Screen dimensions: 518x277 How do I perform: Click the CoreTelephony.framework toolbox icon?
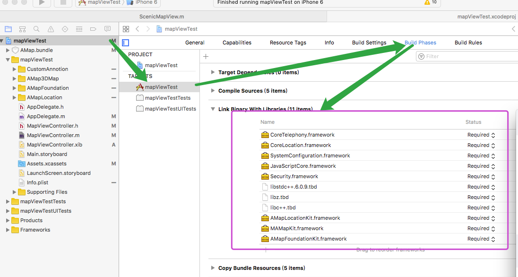click(x=265, y=135)
